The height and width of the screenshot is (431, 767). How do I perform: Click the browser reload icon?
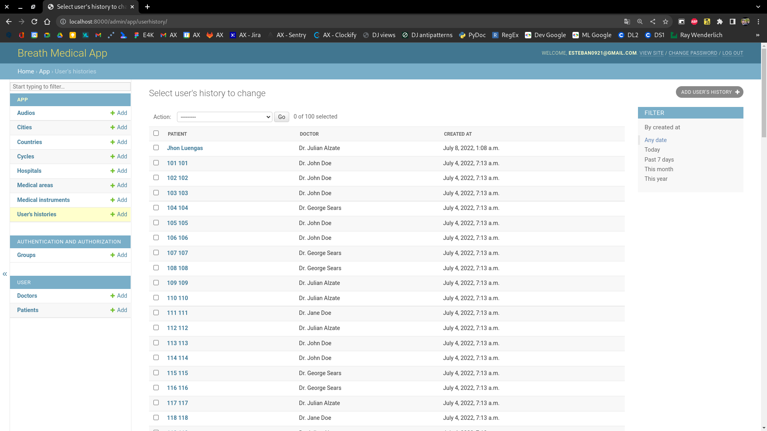point(34,22)
